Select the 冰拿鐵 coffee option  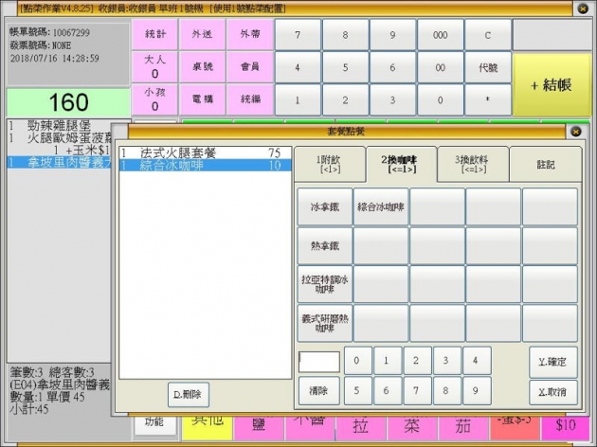point(324,206)
